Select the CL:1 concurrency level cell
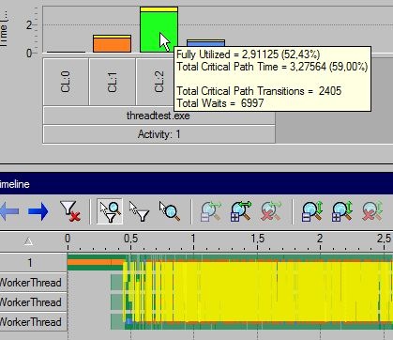393x340 pixels. click(113, 82)
